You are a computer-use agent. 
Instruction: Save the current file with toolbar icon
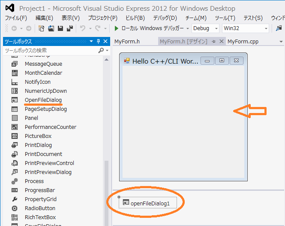click(60, 28)
